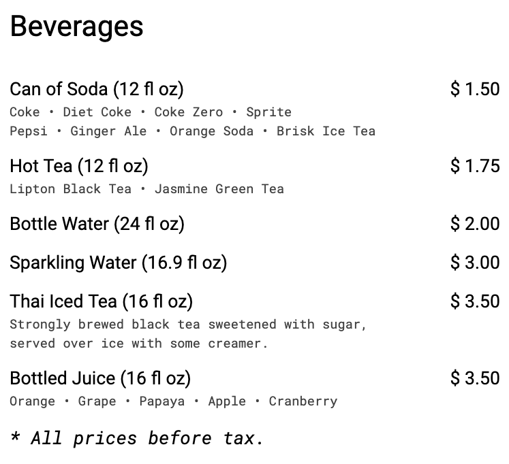The height and width of the screenshot is (464, 509).
Task: Click the $ 2.00 price
Action: (475, 224)
